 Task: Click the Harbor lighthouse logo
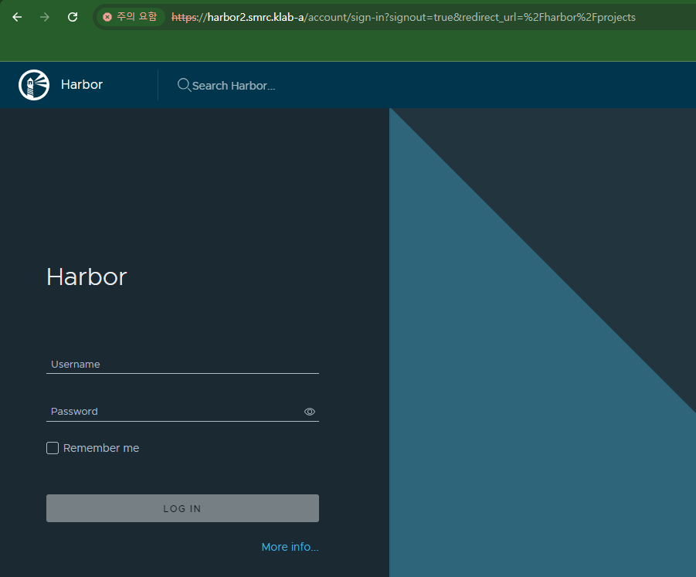point(34,85)
